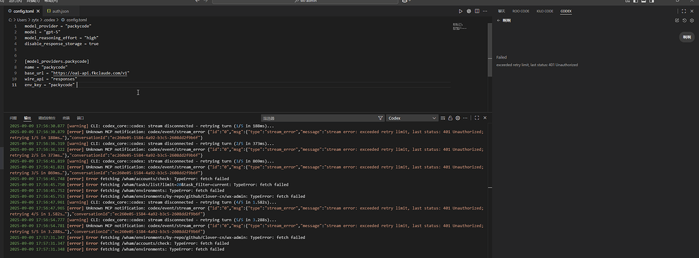
Task: Open the output panel more actions ellipsis
Action: [466, 118]
